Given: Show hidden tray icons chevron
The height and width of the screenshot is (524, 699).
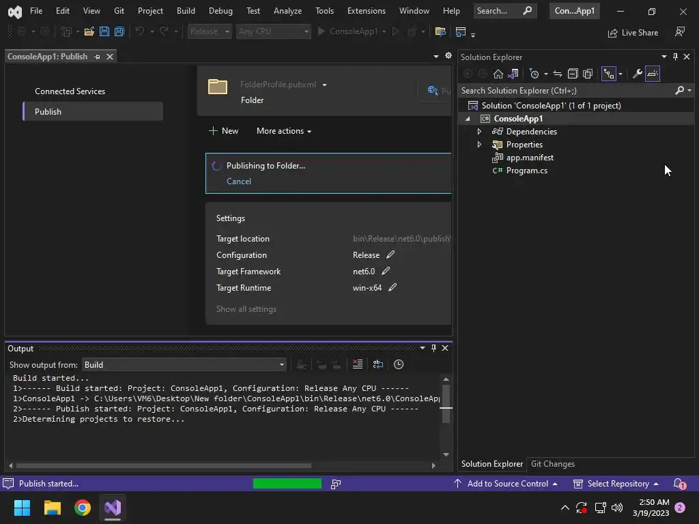Looking at the screenshot, I should 565,508.
